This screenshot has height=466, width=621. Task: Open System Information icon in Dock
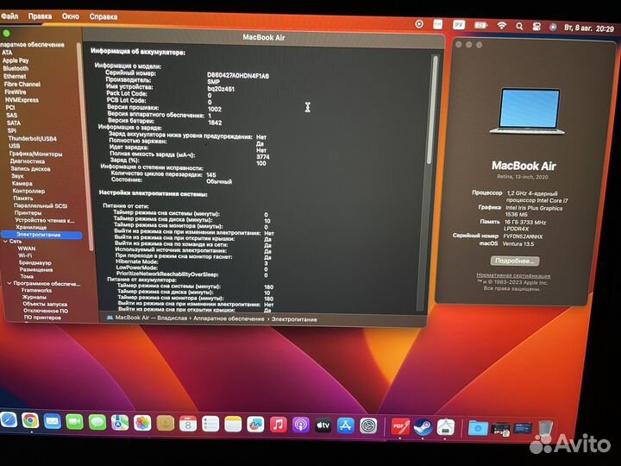(446, 427)
